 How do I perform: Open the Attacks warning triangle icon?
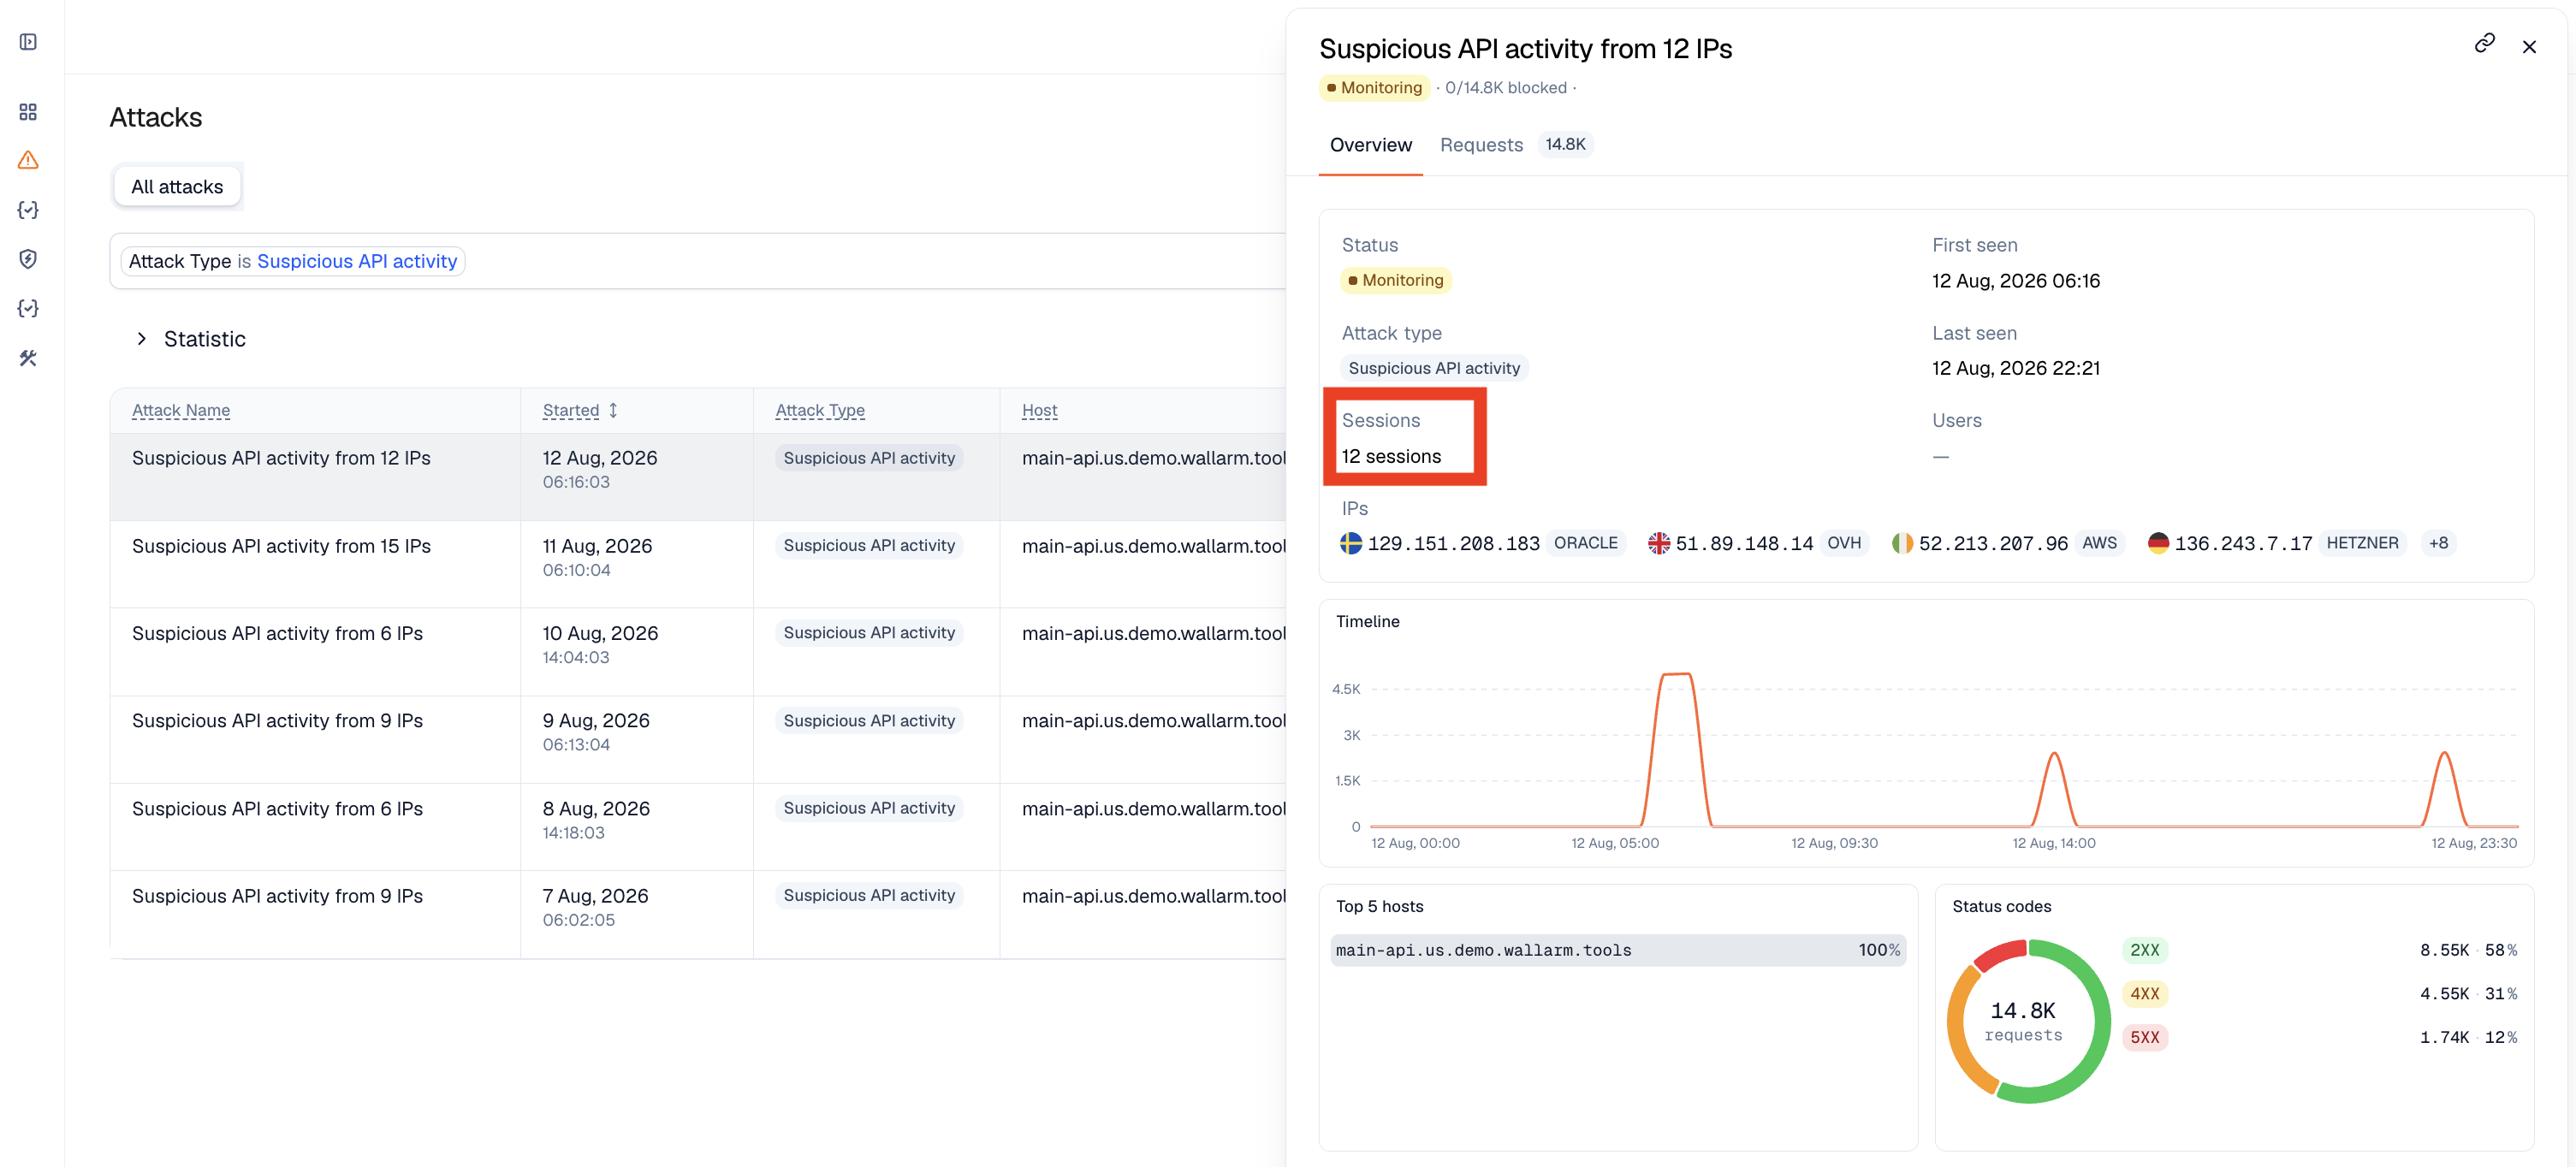click(28, 160)
